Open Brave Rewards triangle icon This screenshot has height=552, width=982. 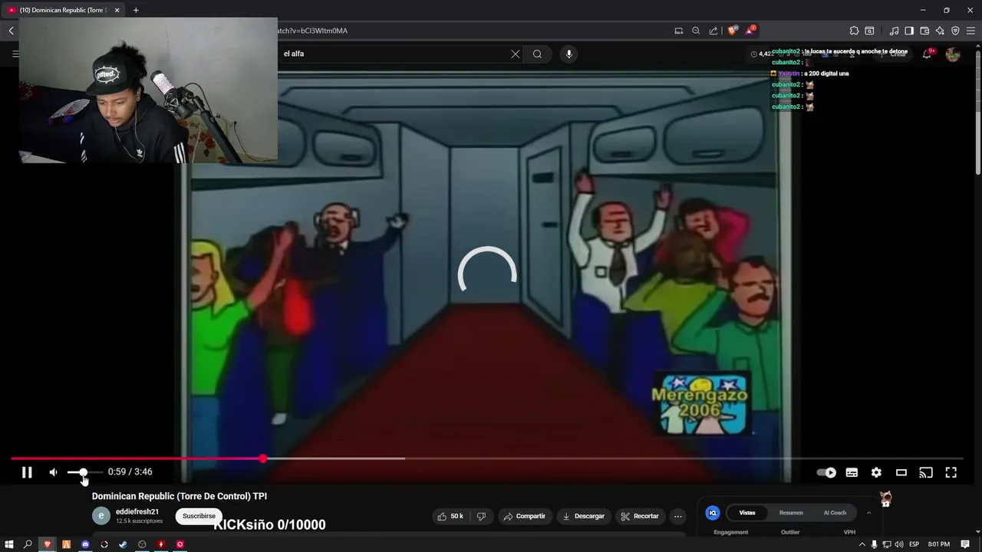tap(750, 31)
